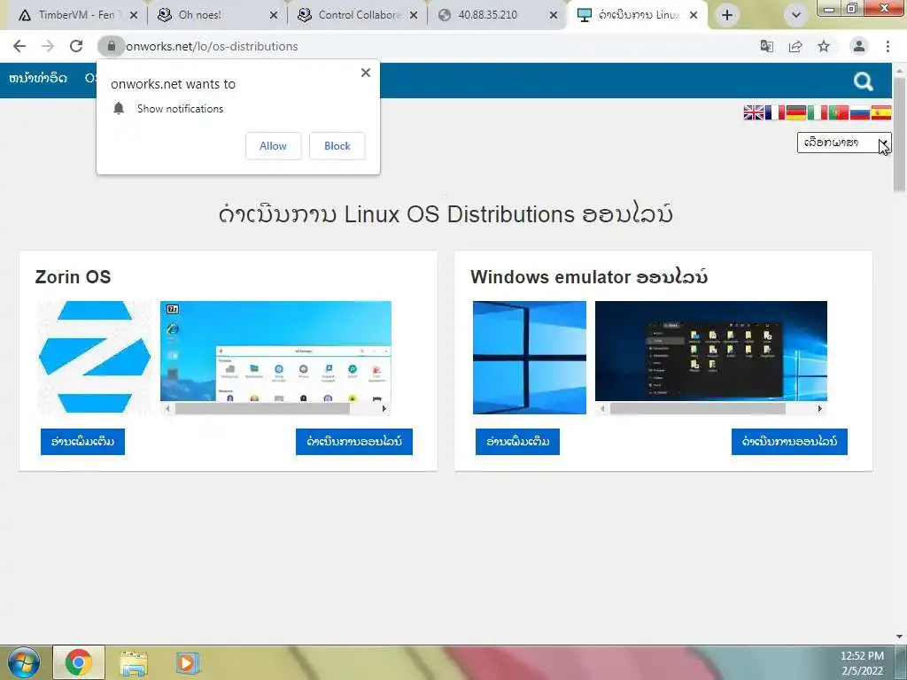Open Windows Explorer from the taskbar
The image size is (907, 680).
tap(134, 663)
